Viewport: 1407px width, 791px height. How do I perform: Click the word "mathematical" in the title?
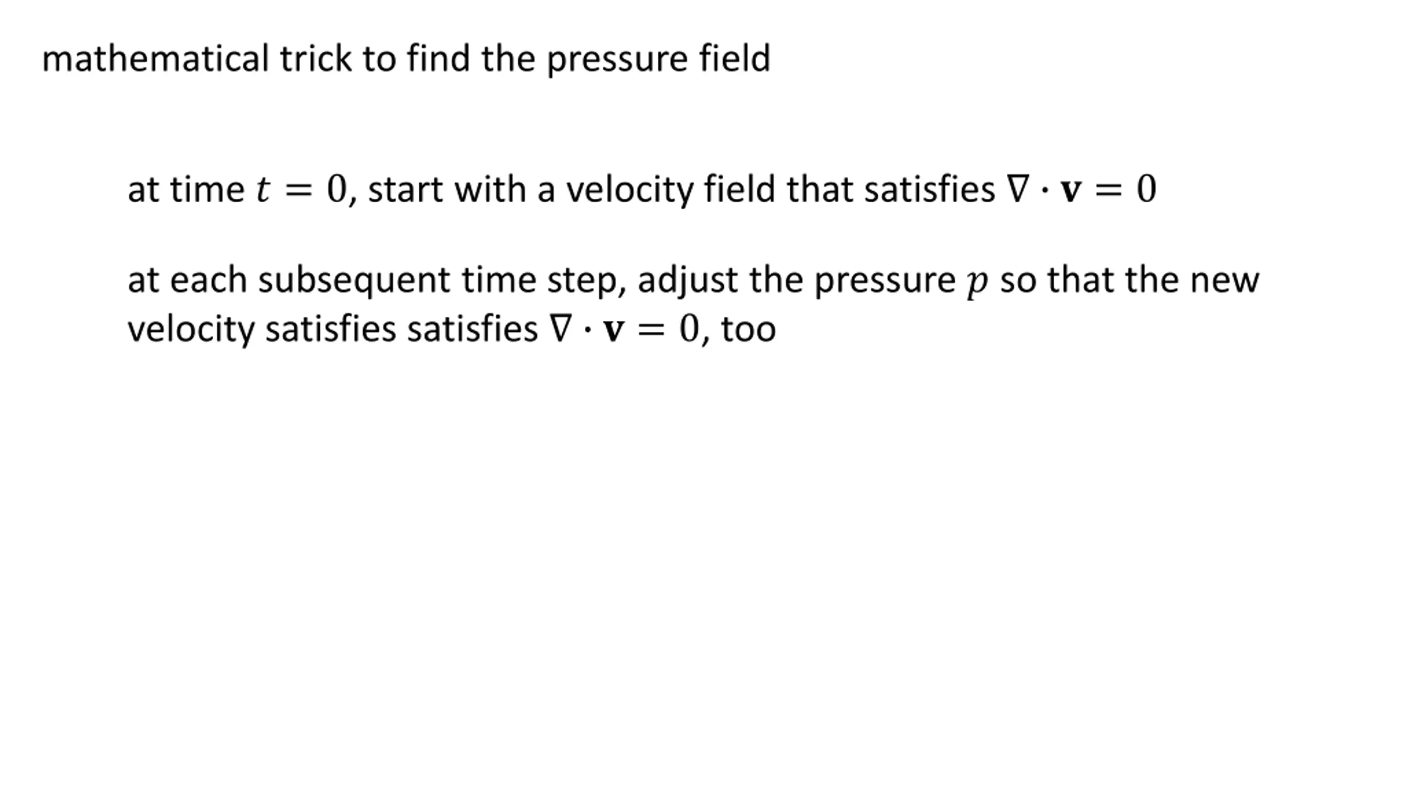pos(156,58)
